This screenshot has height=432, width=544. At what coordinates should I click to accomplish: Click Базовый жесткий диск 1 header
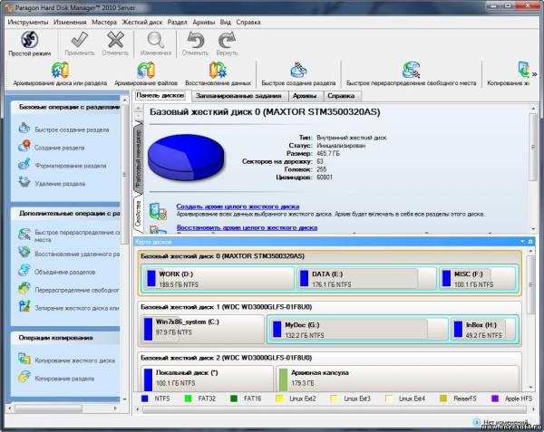coord(226,307)
